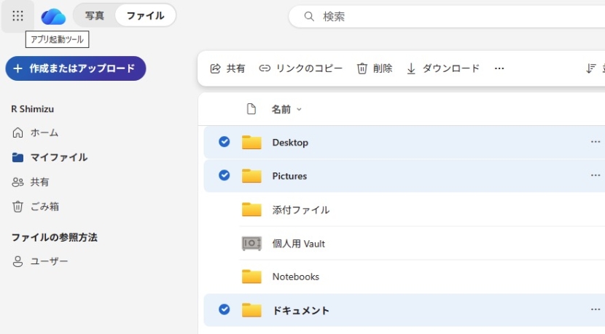Open the 添付ファイル folder name

pos(301,210)
